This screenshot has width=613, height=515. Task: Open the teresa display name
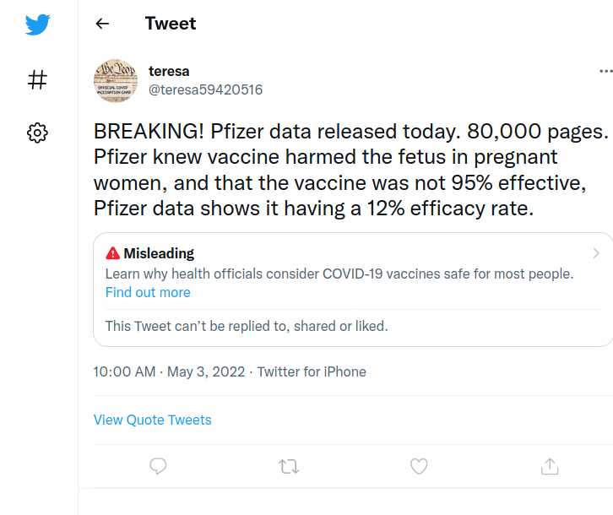tap(169, 71)
